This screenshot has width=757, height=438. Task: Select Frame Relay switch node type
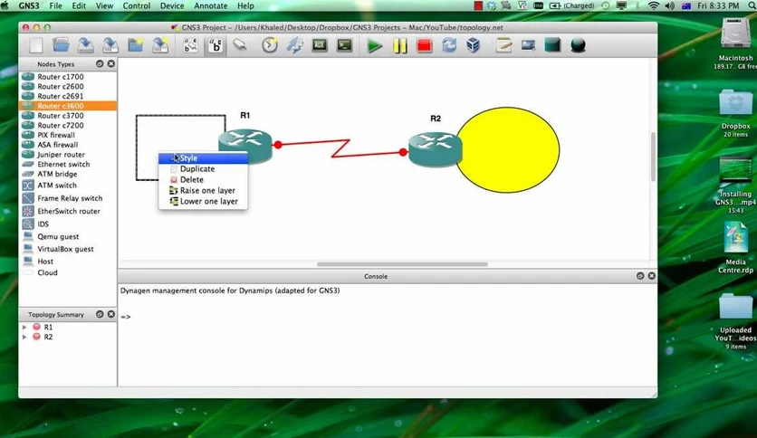pos(68,198)
